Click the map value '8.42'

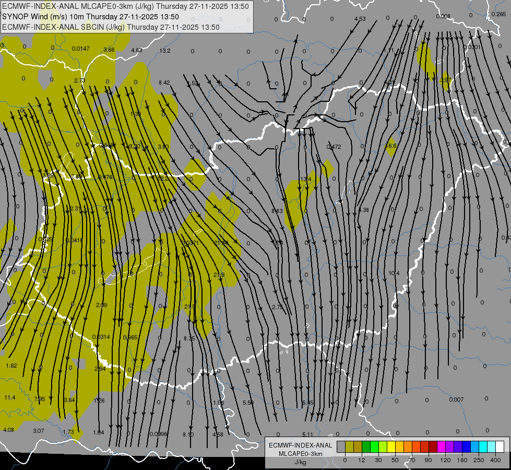coord(164,83)
